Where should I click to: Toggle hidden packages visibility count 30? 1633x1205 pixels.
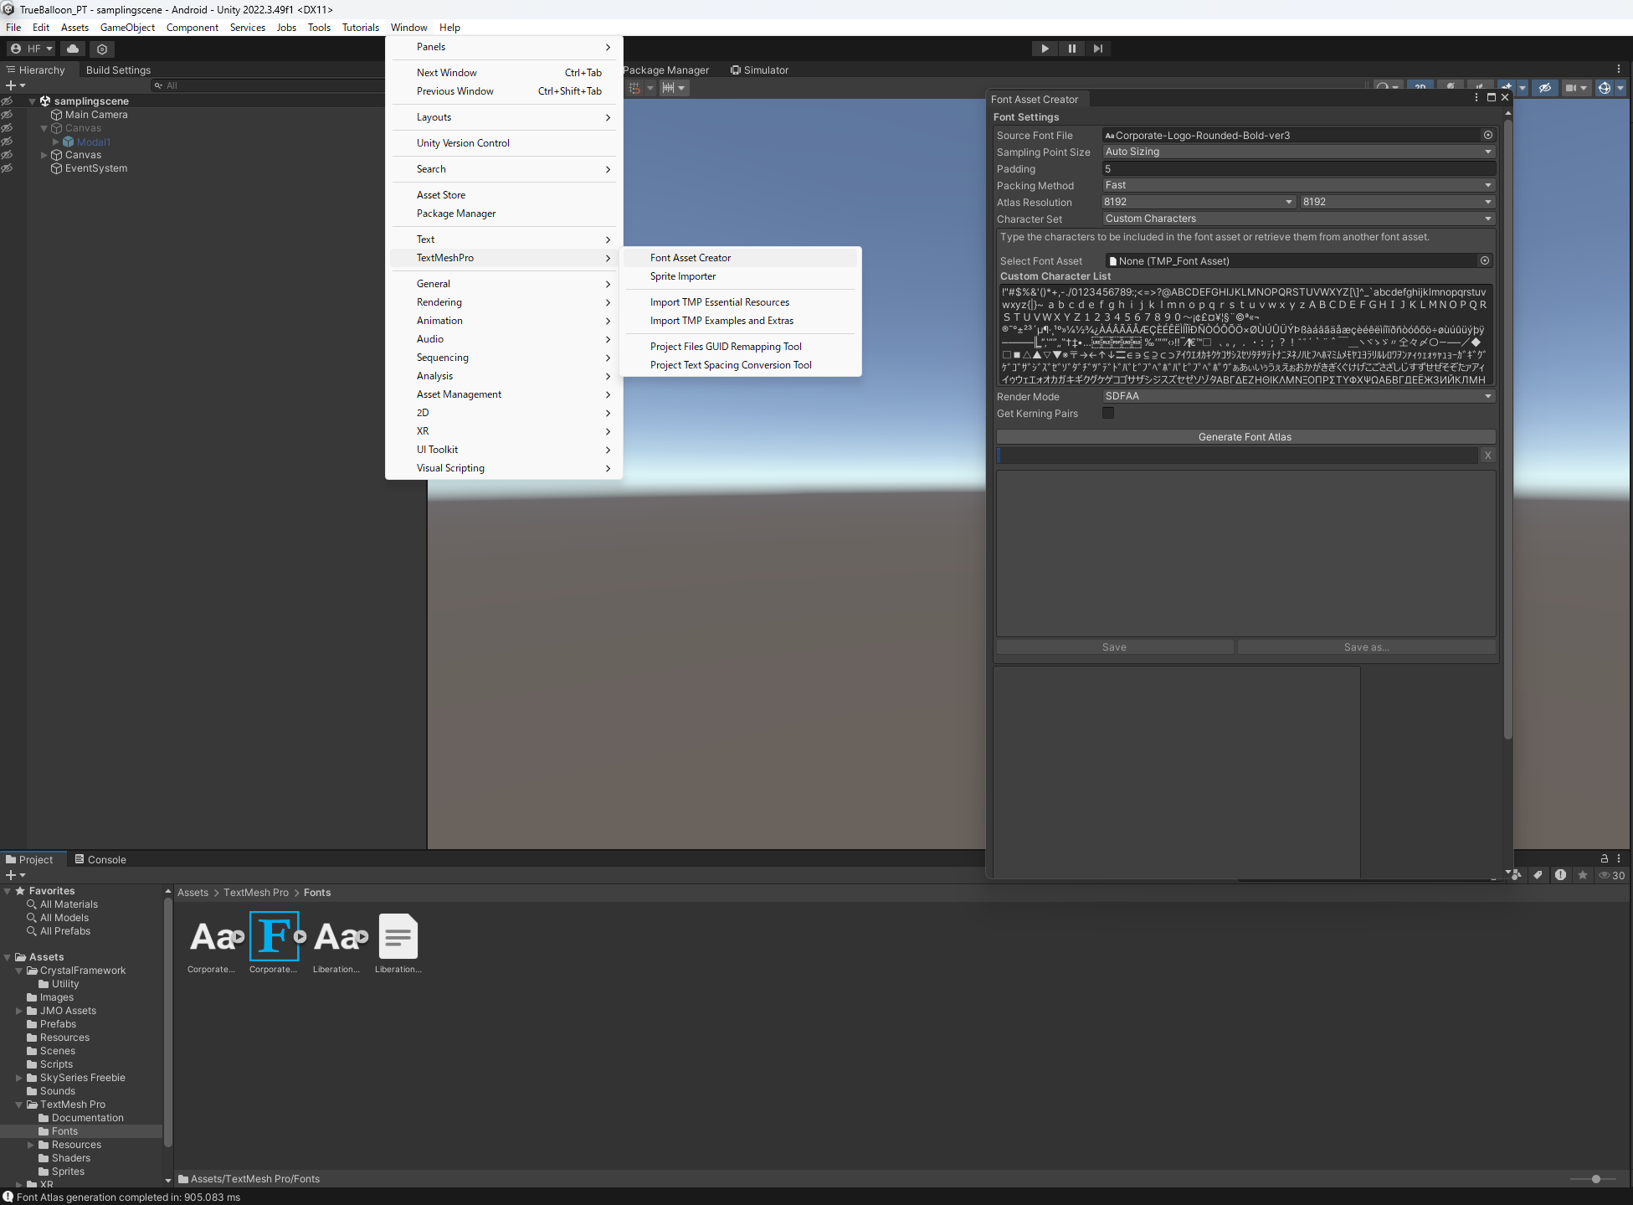pos(1611,875)
